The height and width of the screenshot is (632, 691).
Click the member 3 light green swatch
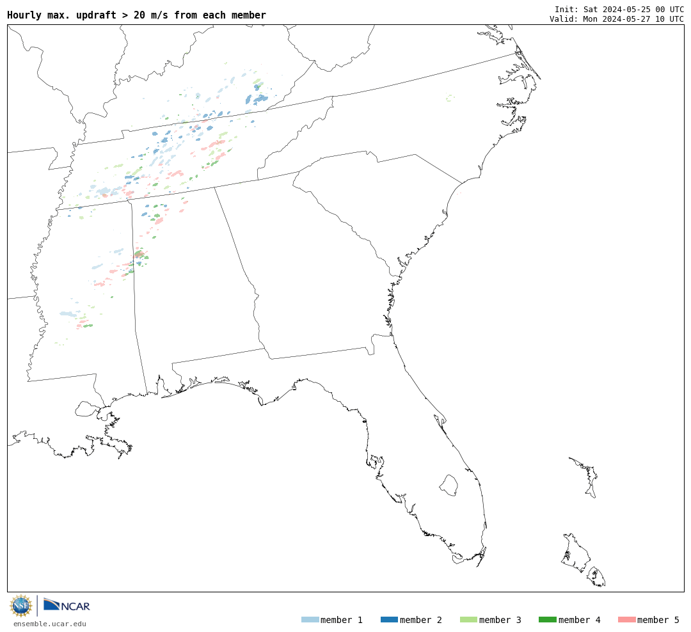coord(468,620)
